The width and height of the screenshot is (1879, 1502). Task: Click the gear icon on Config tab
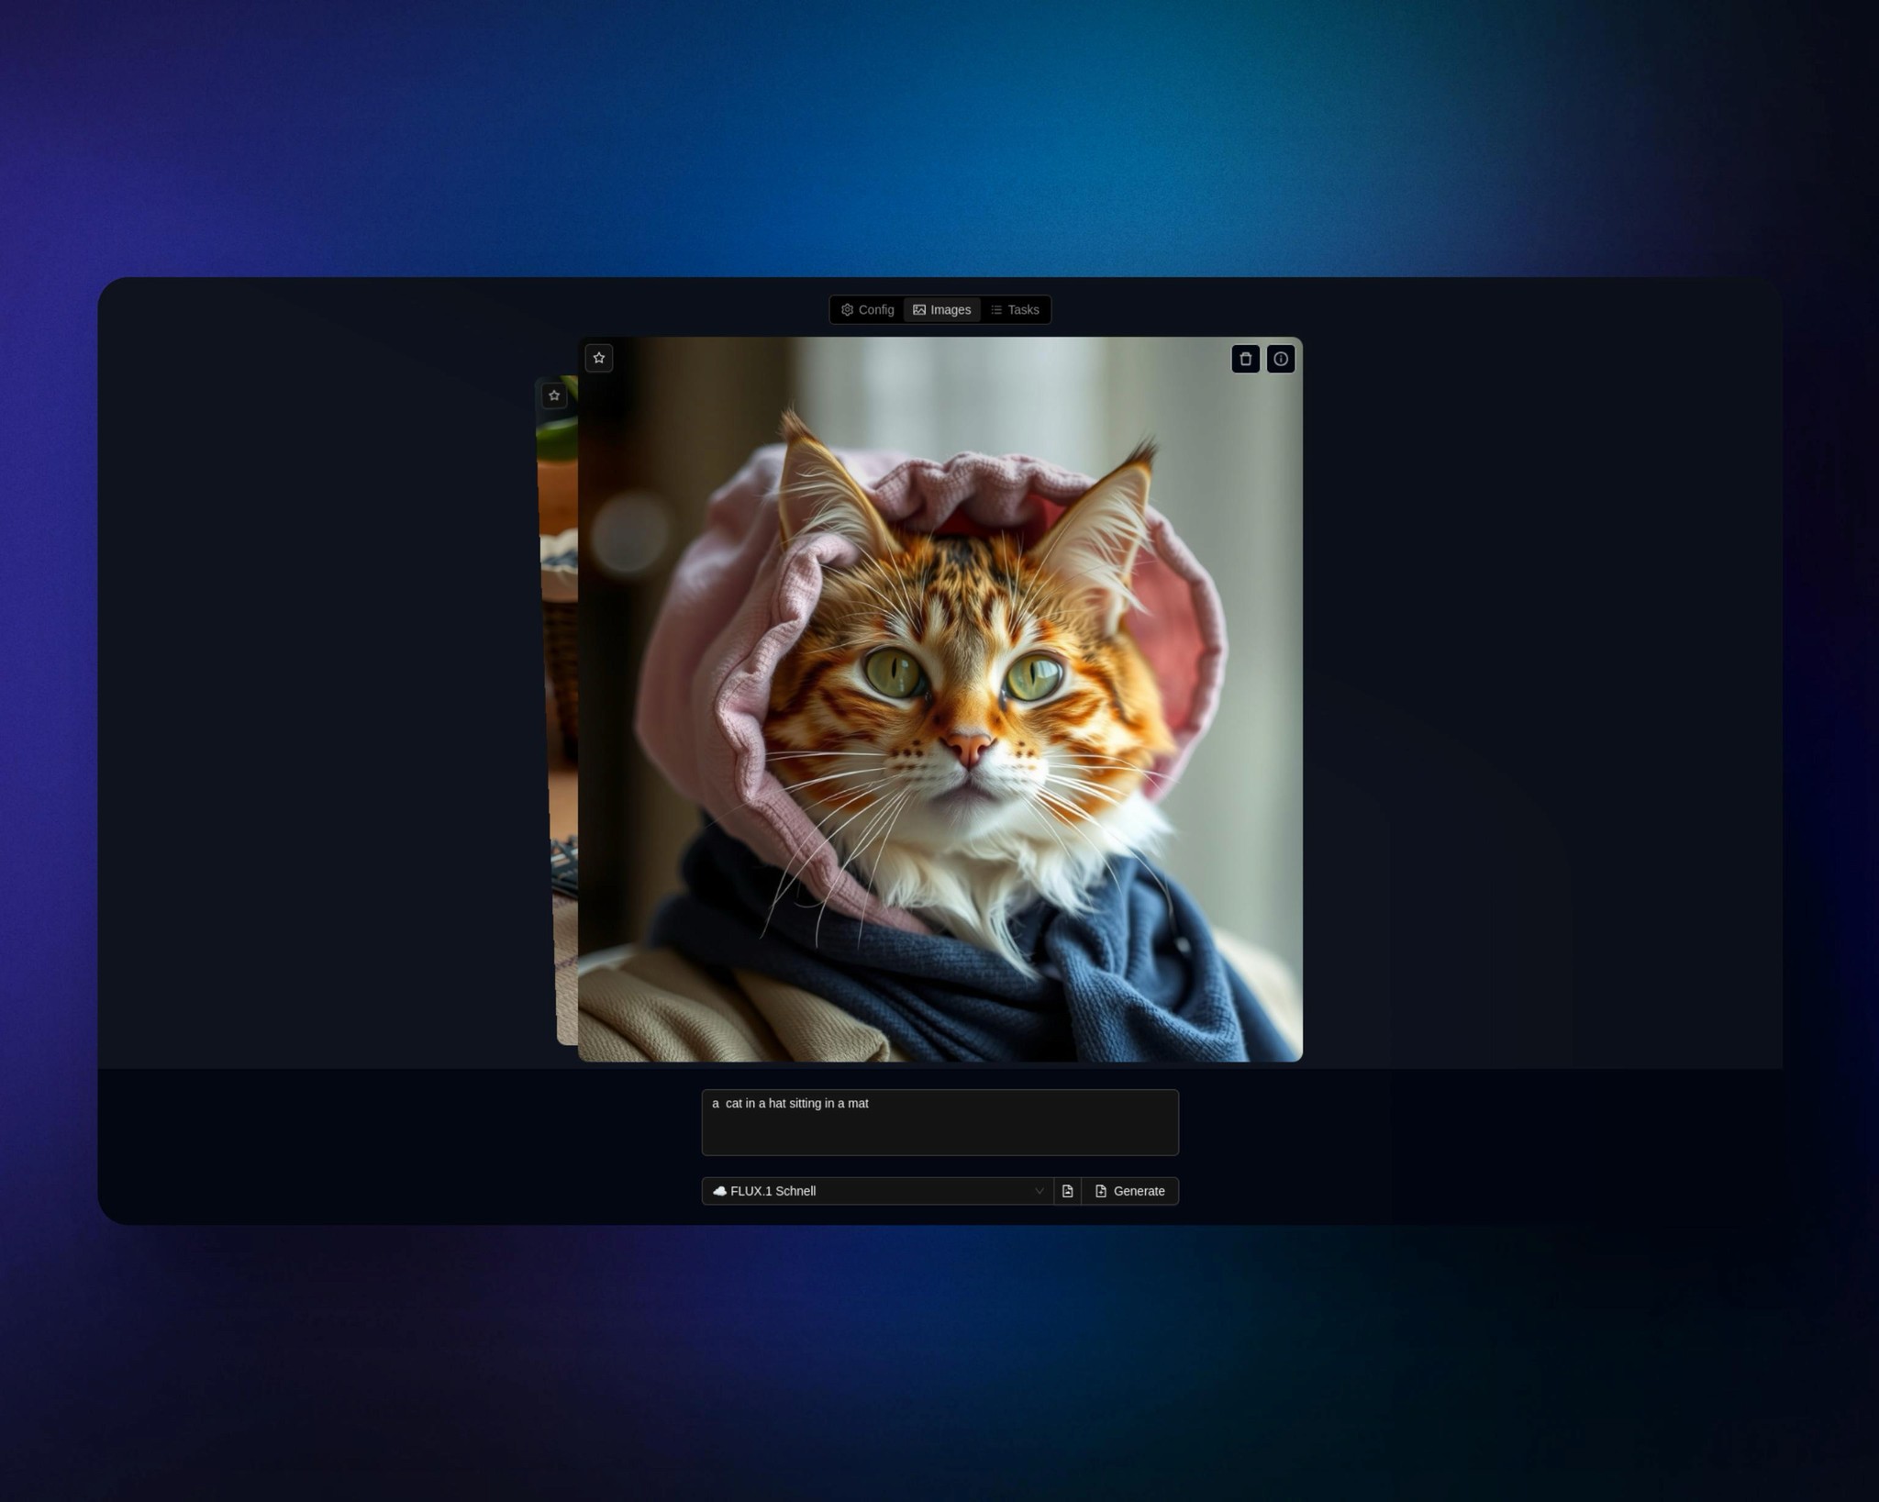point(847,310)
